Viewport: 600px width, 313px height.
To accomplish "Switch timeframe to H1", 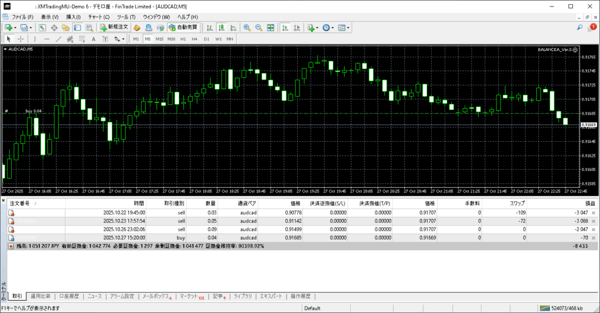I will coord(183,39).
